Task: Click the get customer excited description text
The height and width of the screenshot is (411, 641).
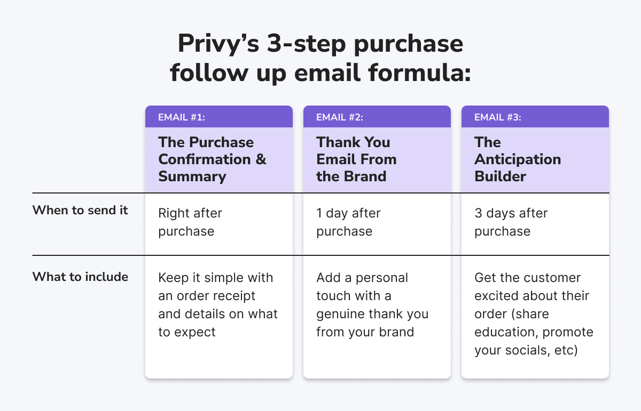Action: (534, 314)
